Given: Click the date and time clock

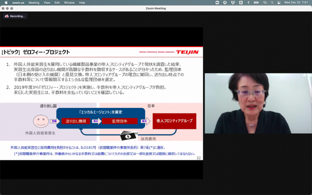Looking at the screenshot, I should (297, 2).
